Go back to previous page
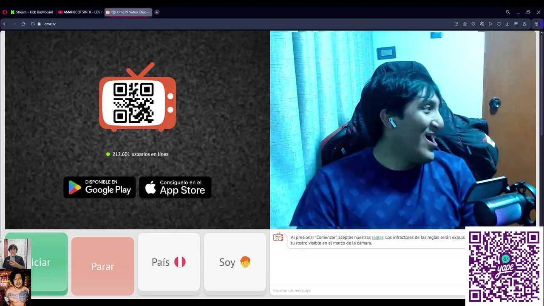544x306 pixels. point(4,24)
